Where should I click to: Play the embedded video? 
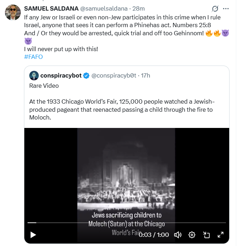pyautogui.click(x=33, y=235)
